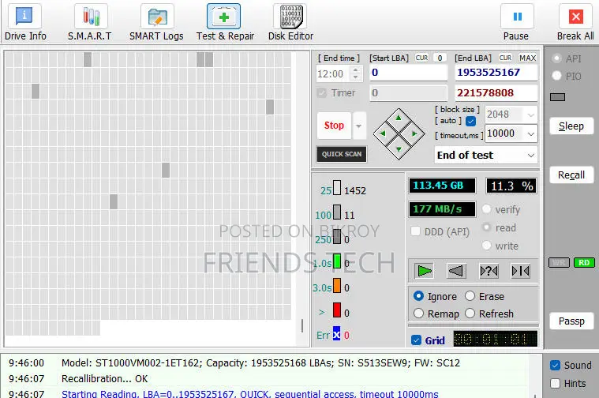599x398 pixels.
Task: Click the Recallibration... OK log line
Action: (x=104, y=378)
